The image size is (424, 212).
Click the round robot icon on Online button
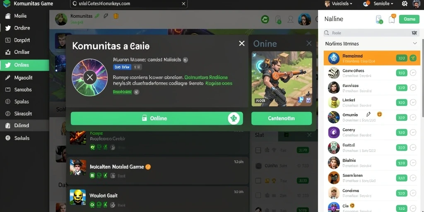point(234,118)
